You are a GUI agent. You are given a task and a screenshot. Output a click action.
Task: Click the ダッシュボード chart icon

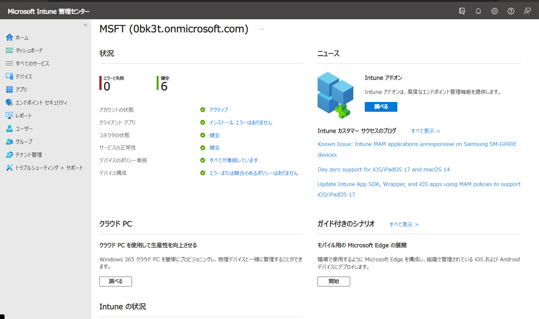[9, 51]
